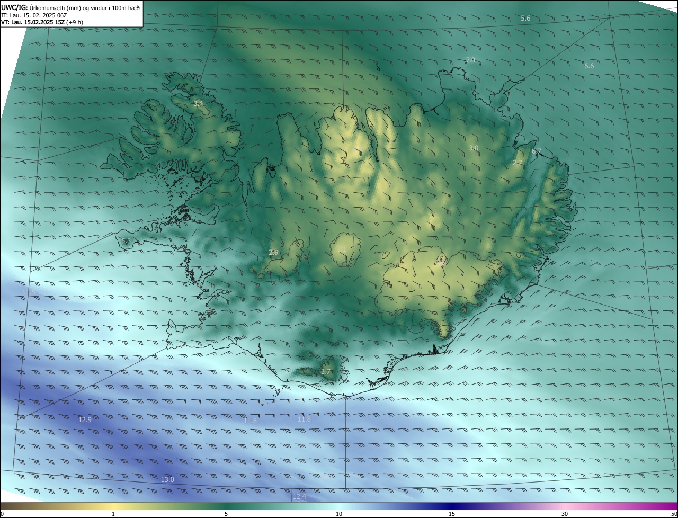Click the map value label 5.6
The height and width of the screenshot is (518, 678).
click(525, 19)
